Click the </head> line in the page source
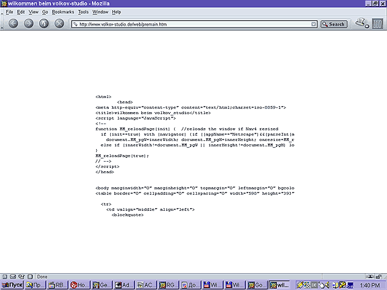 [x=105, y=172]
